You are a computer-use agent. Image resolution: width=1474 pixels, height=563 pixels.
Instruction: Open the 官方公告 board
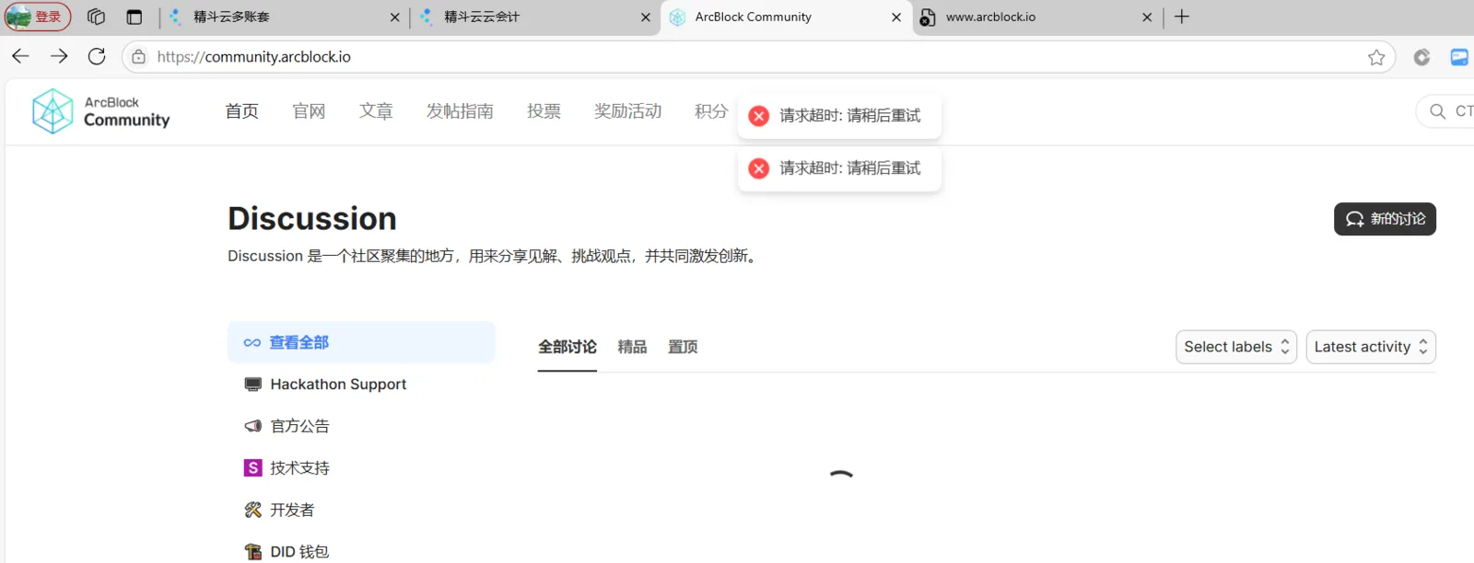[x=361, y=426]
